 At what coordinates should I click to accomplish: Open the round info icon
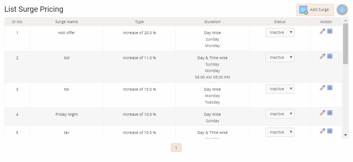click(342, 10)
